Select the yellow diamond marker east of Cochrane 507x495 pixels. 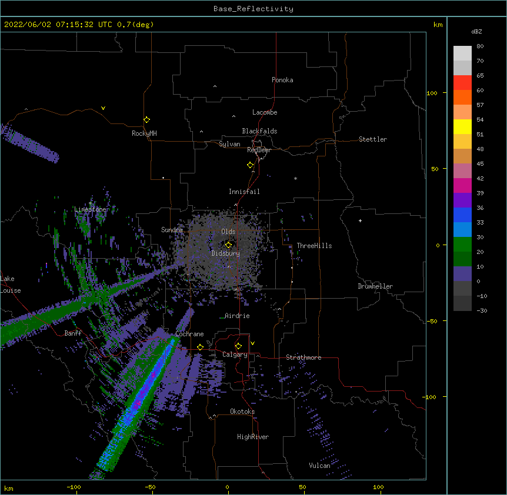tap(200, 347)
